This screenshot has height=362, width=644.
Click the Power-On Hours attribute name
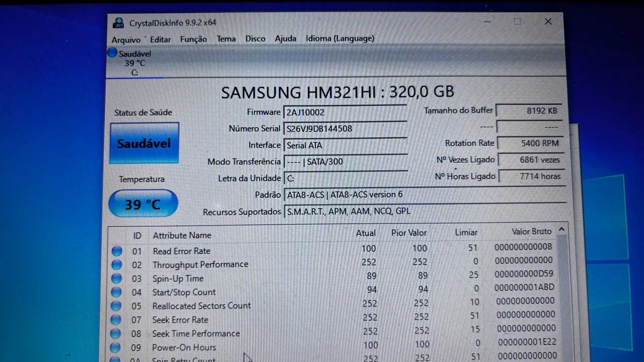tap(184, 347)
